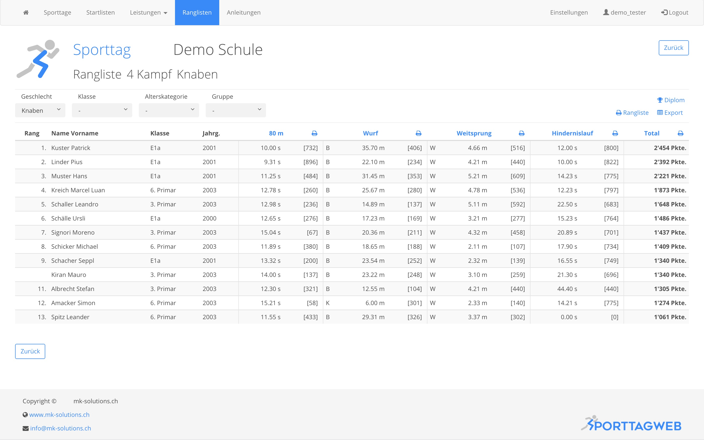Print the Total column ranking
Image resolution: width=704 pixels, height=440 pixels.
680,133
